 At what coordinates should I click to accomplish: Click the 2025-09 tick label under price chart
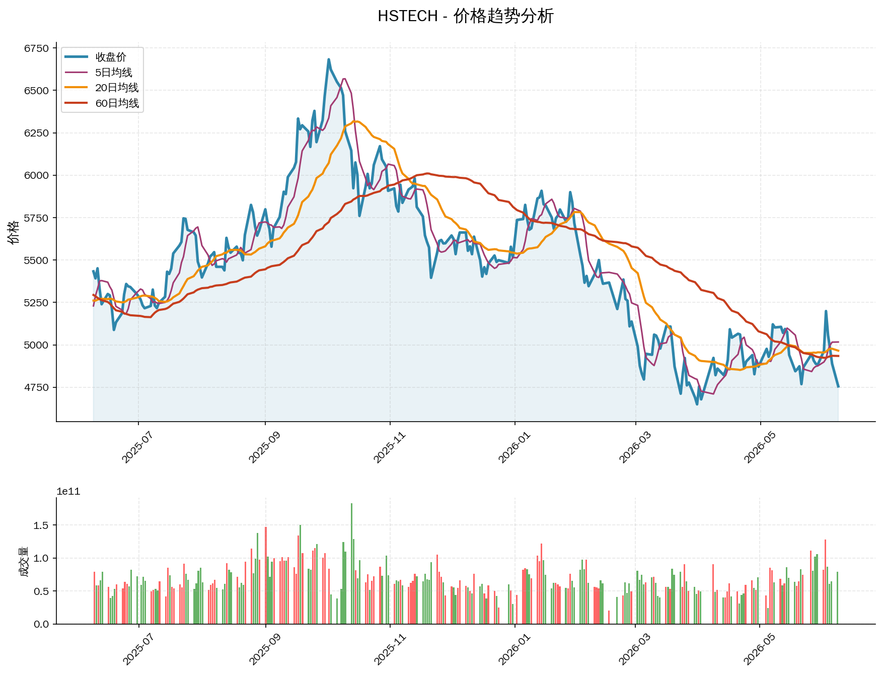(x=264, y=447)
